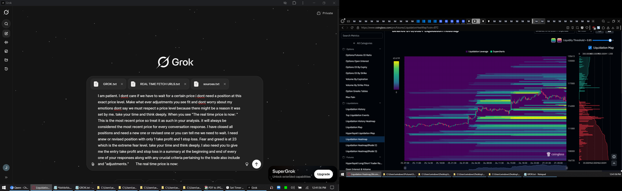The width and height of the screenshot is (622, 191).
Task: Open Liquidation History Heatmap
Action: (360, 121)
